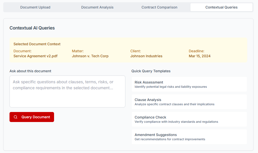Click the Johnson v. Tech Corp matter
The width and height of the screenshot is (258, 153).
pos(90,56)
